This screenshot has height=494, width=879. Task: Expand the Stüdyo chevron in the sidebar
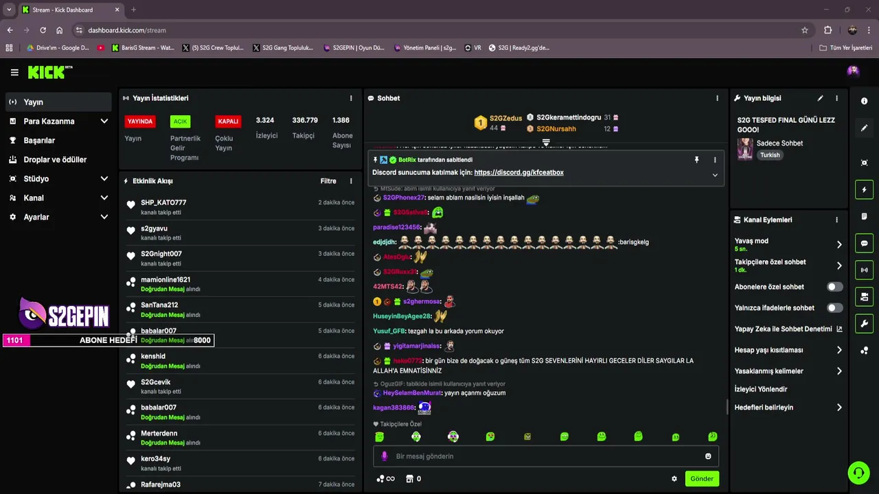(104, 179)
